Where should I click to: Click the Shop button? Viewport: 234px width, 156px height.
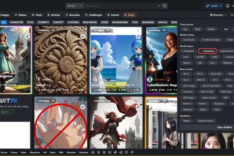(x=129, y=15)
